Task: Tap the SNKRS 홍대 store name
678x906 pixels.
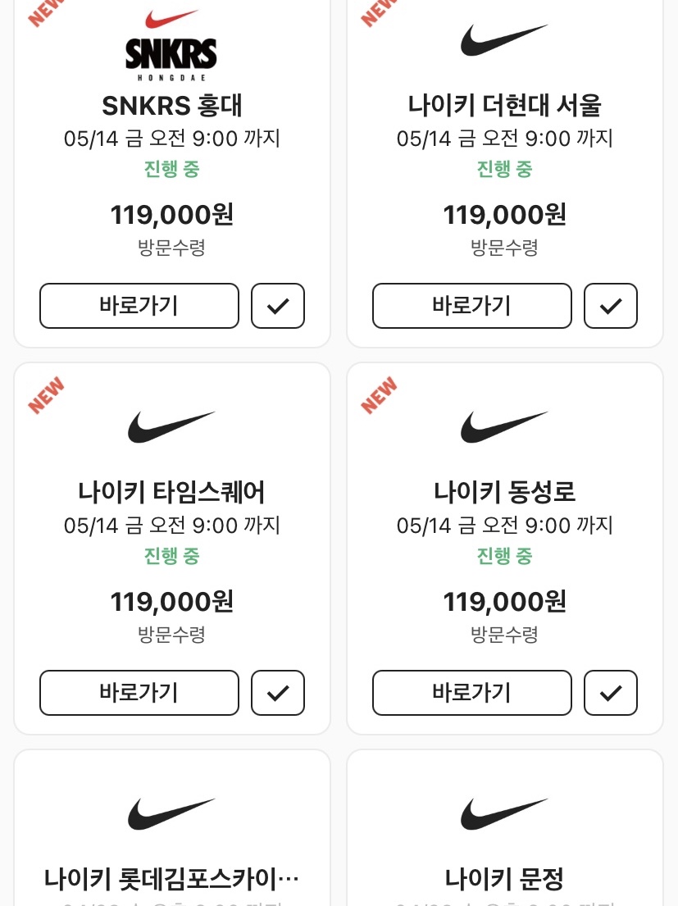Action: [171, 105]
